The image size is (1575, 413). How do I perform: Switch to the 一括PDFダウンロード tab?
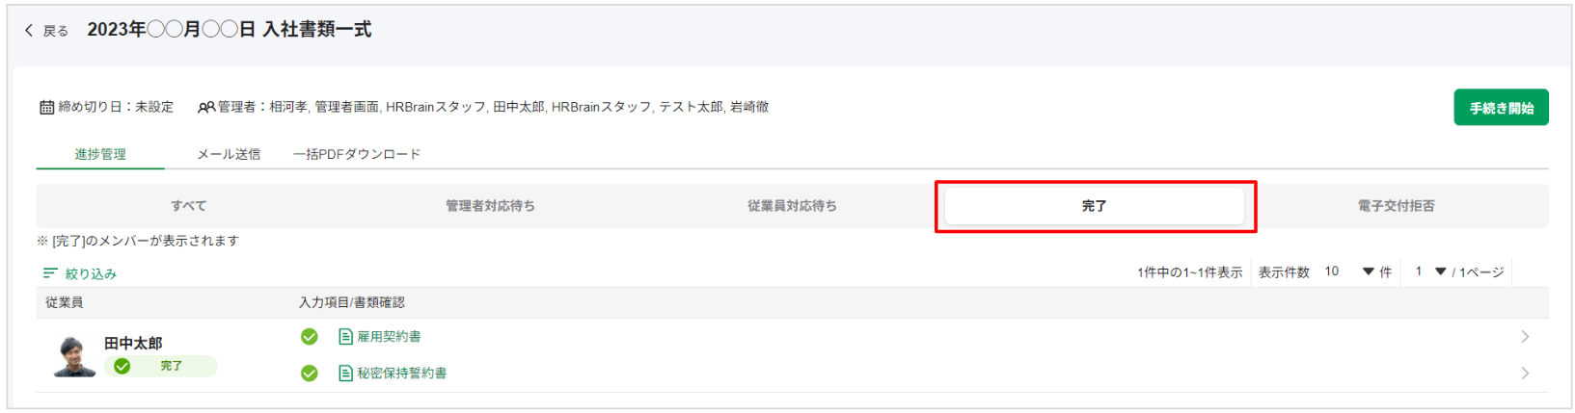pyautogui.click(x=357, y=154)
